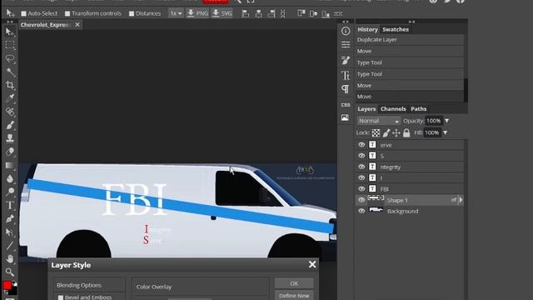Select the Type tool in left toolbar
533x300 pixels.
tap(10, 206)
